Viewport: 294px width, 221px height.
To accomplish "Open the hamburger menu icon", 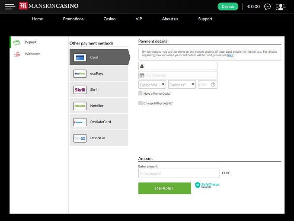I will (x=10, y=6).
